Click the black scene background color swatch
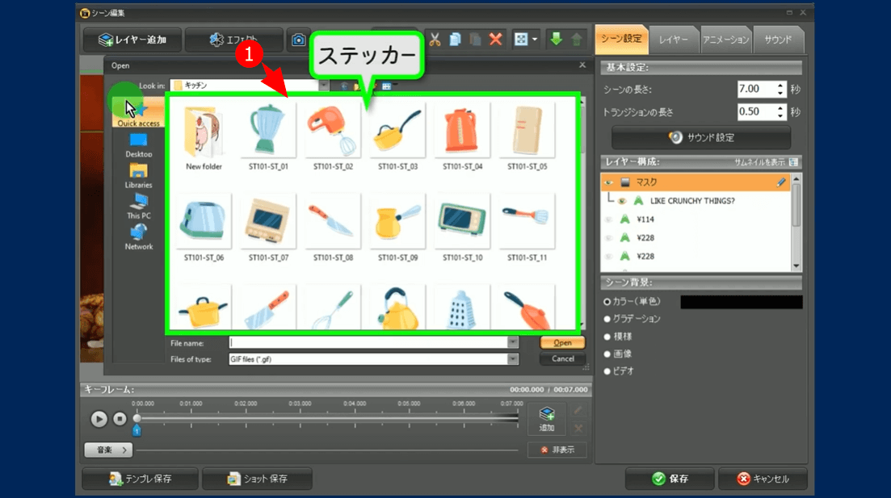Image resolution: width=891 pixels, height=498 pixels. point(741,302)
